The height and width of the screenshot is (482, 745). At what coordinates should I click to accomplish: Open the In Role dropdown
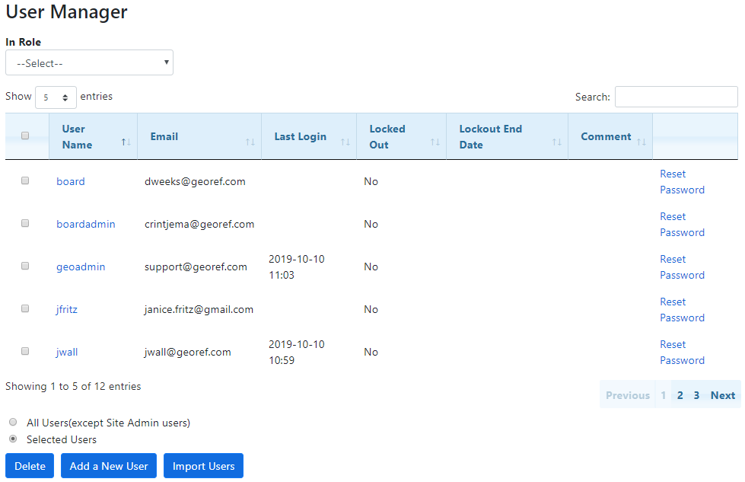[x=89, y=62]
